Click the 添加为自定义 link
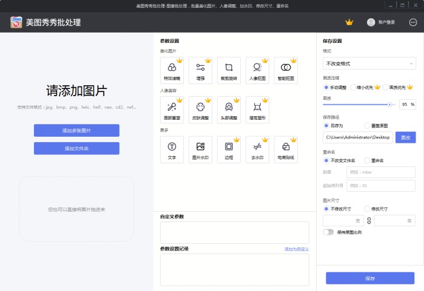 point(297,249)
